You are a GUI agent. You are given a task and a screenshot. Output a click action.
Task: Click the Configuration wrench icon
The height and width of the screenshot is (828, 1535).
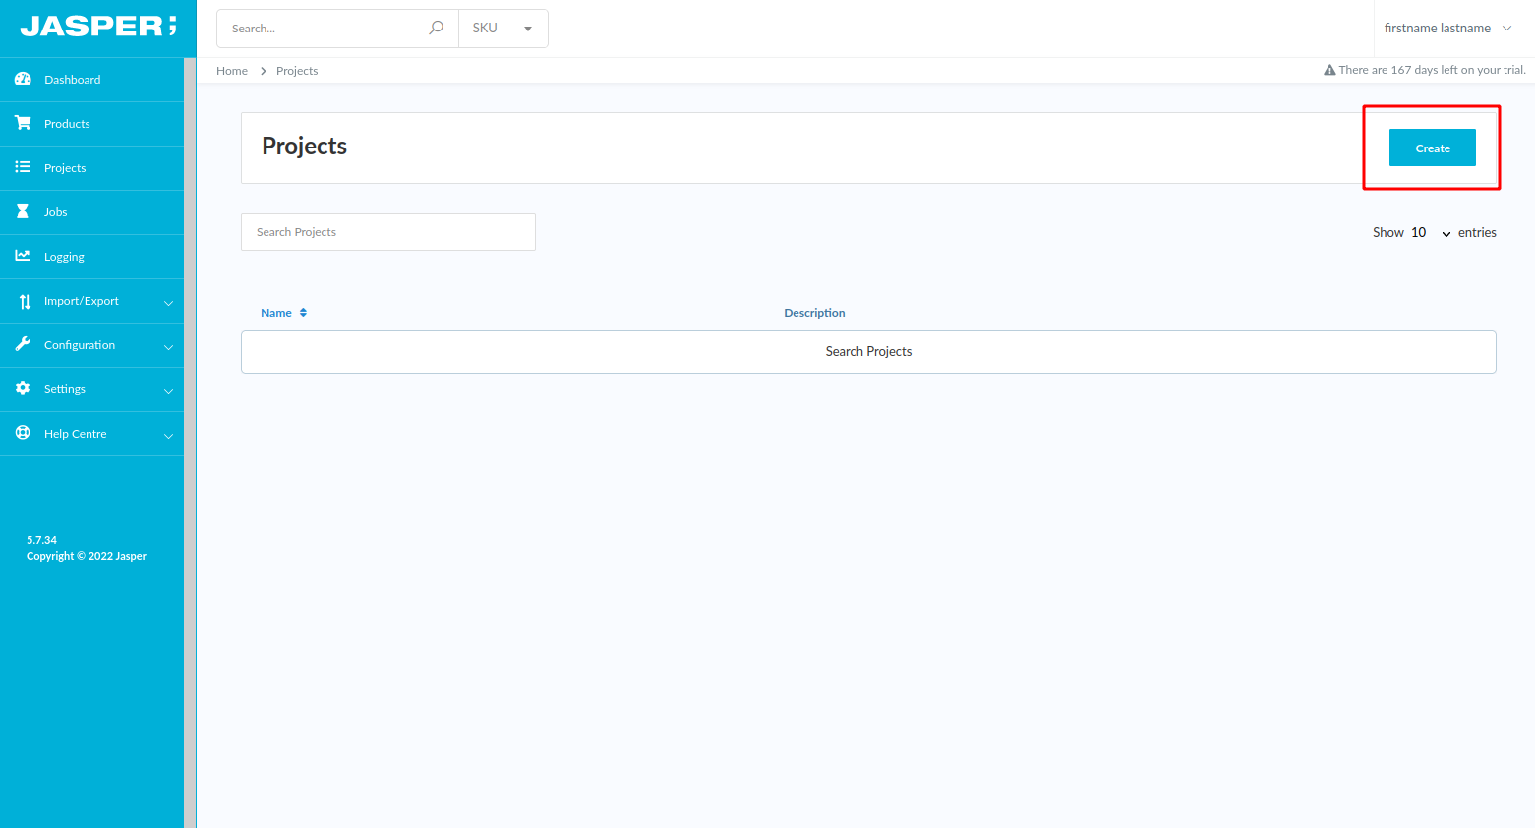23,344
